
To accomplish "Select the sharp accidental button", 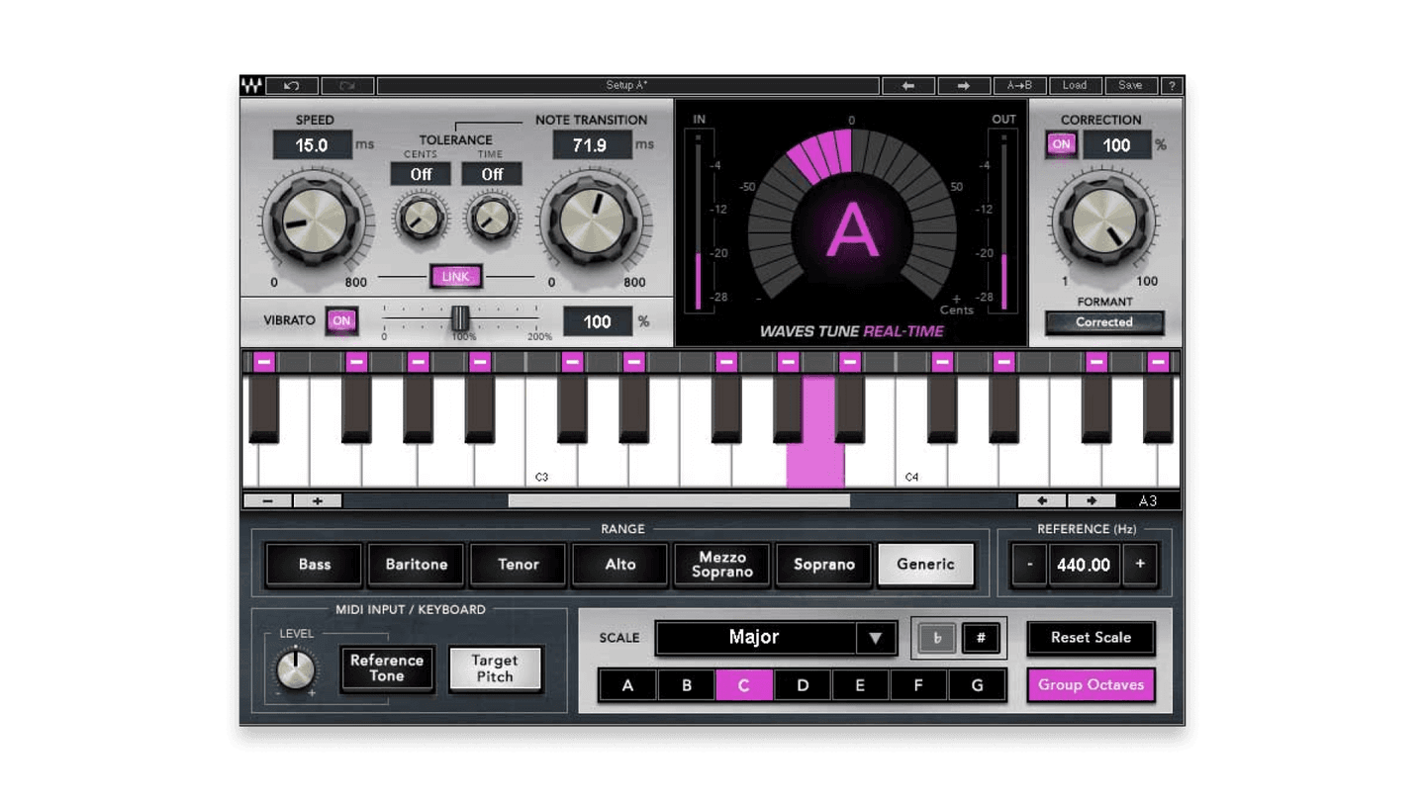I will (981, 638).
